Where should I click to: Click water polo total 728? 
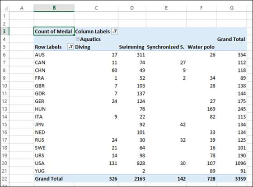(211, 179)
